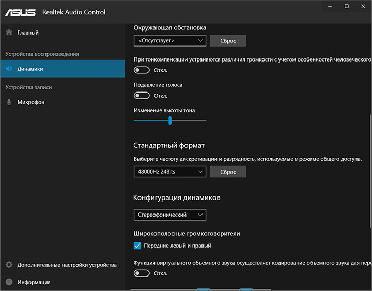This screenshot has height=291, width=372.
Task: Enable the Подавление голоса switch
Action: pos(142,96)
